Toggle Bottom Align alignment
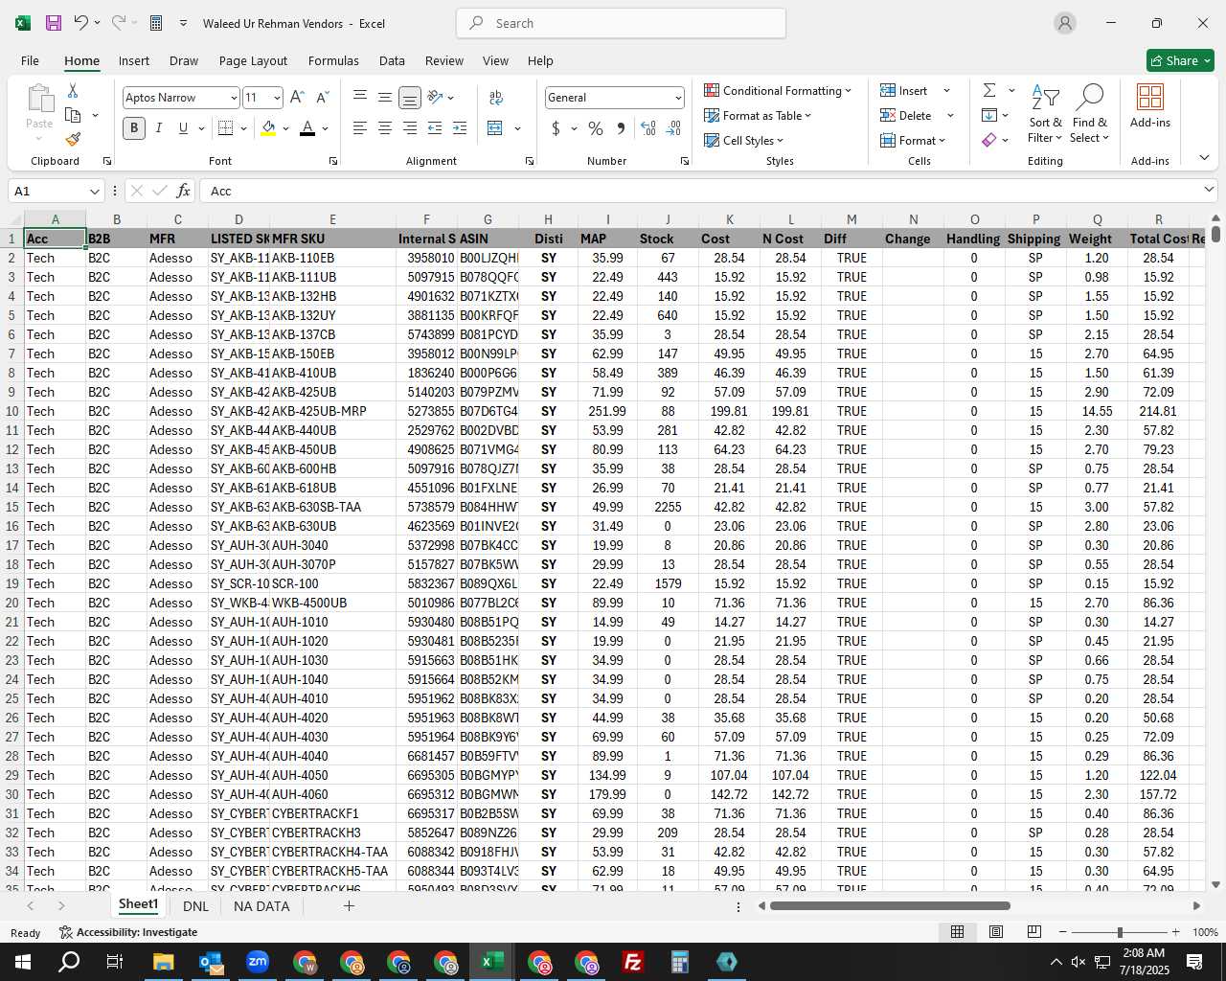1226x981 pixels. click(410, 98)
